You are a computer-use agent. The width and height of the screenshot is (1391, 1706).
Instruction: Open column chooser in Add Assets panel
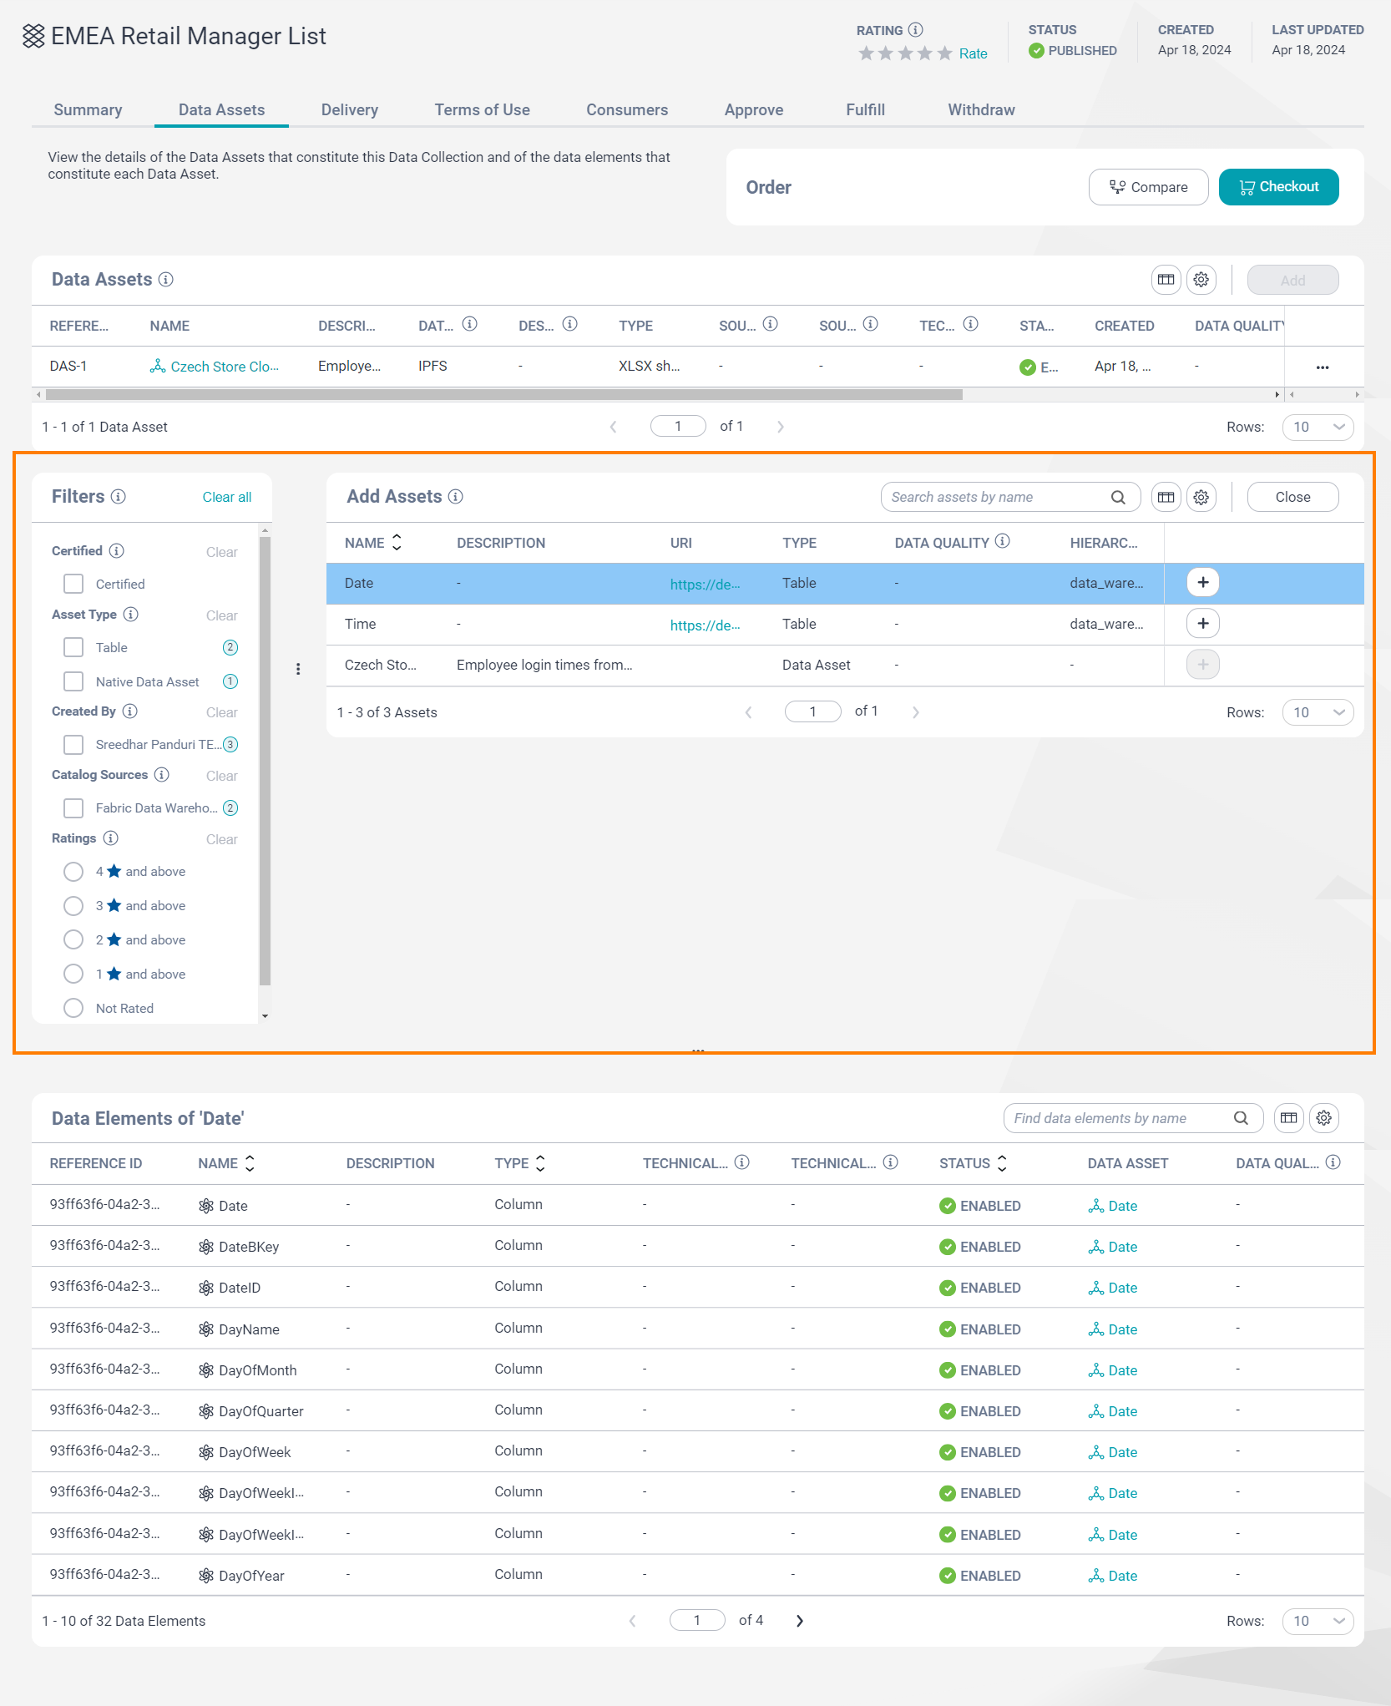point(1166,498)
